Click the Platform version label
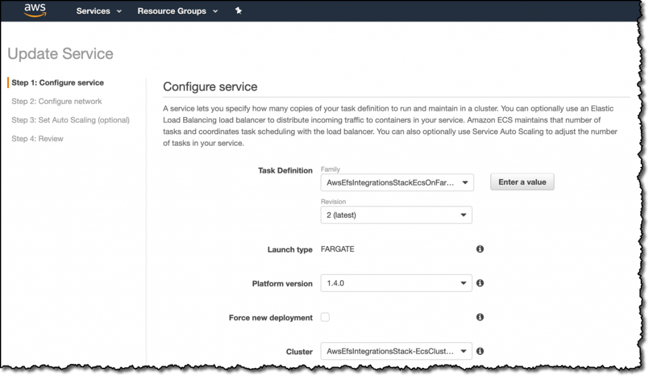The height and width of the screenshot is (376, 649). (282, 284)
